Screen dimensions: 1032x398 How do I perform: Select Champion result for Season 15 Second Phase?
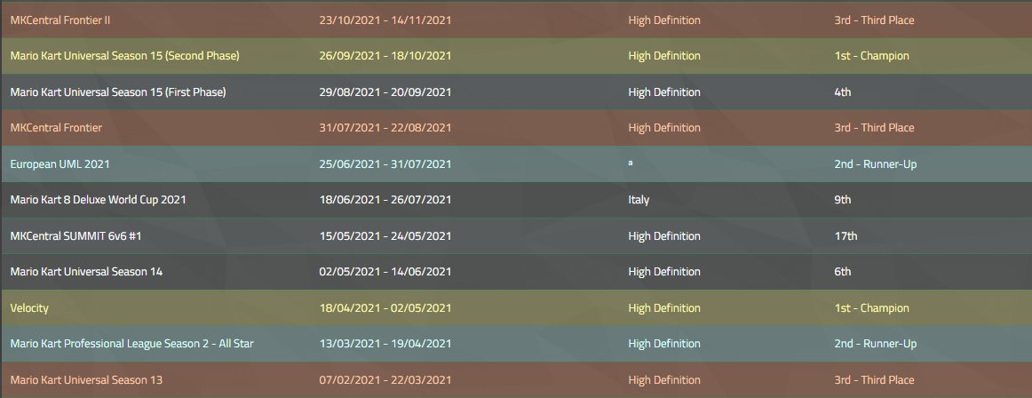coord(871,56)
